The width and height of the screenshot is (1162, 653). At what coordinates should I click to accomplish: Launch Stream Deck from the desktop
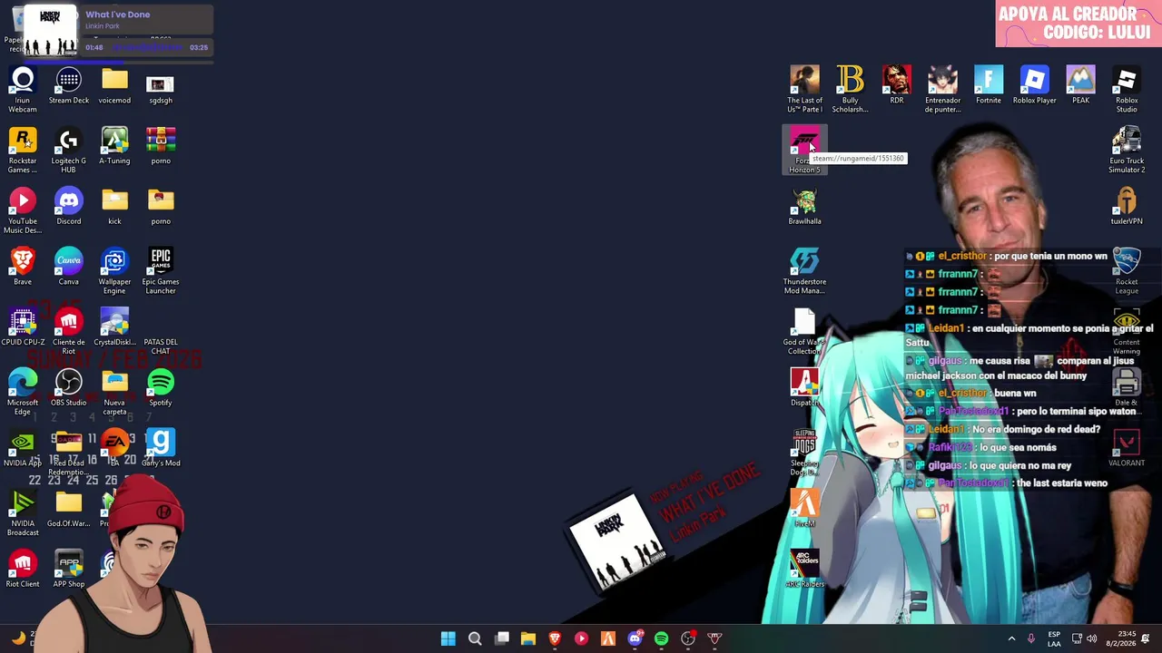click(x=69, y=85)
